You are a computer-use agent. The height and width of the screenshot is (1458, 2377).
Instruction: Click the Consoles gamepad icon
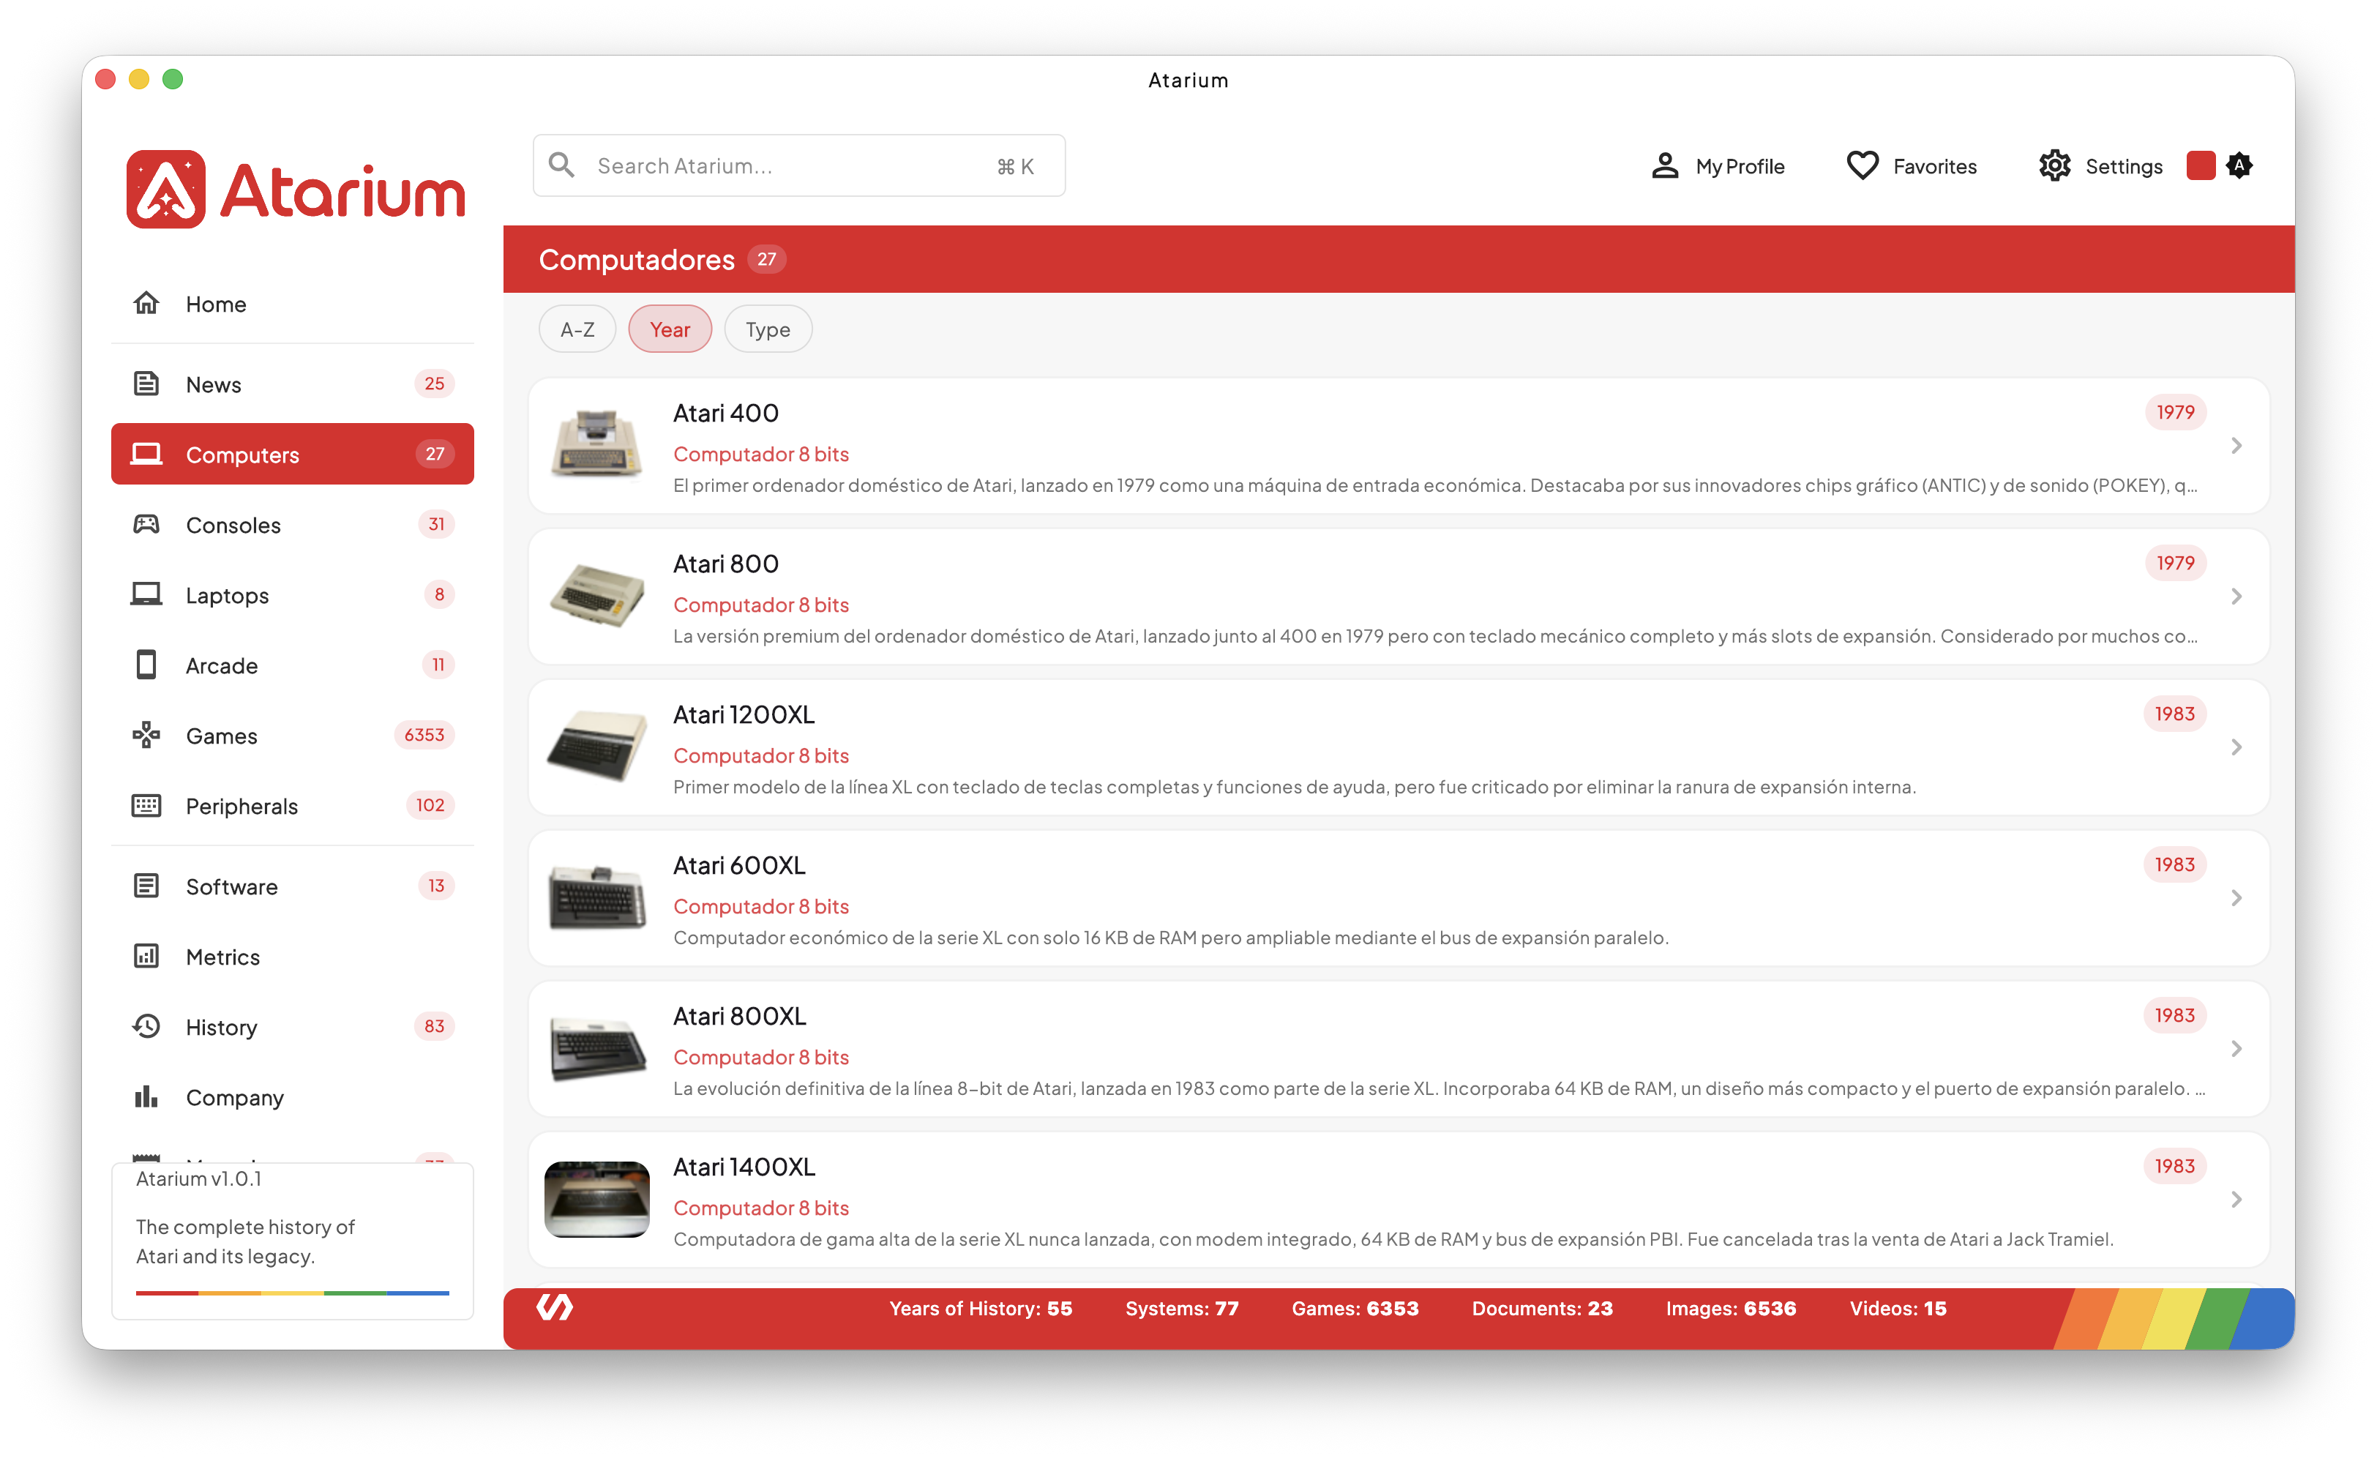tap(146, 524)
